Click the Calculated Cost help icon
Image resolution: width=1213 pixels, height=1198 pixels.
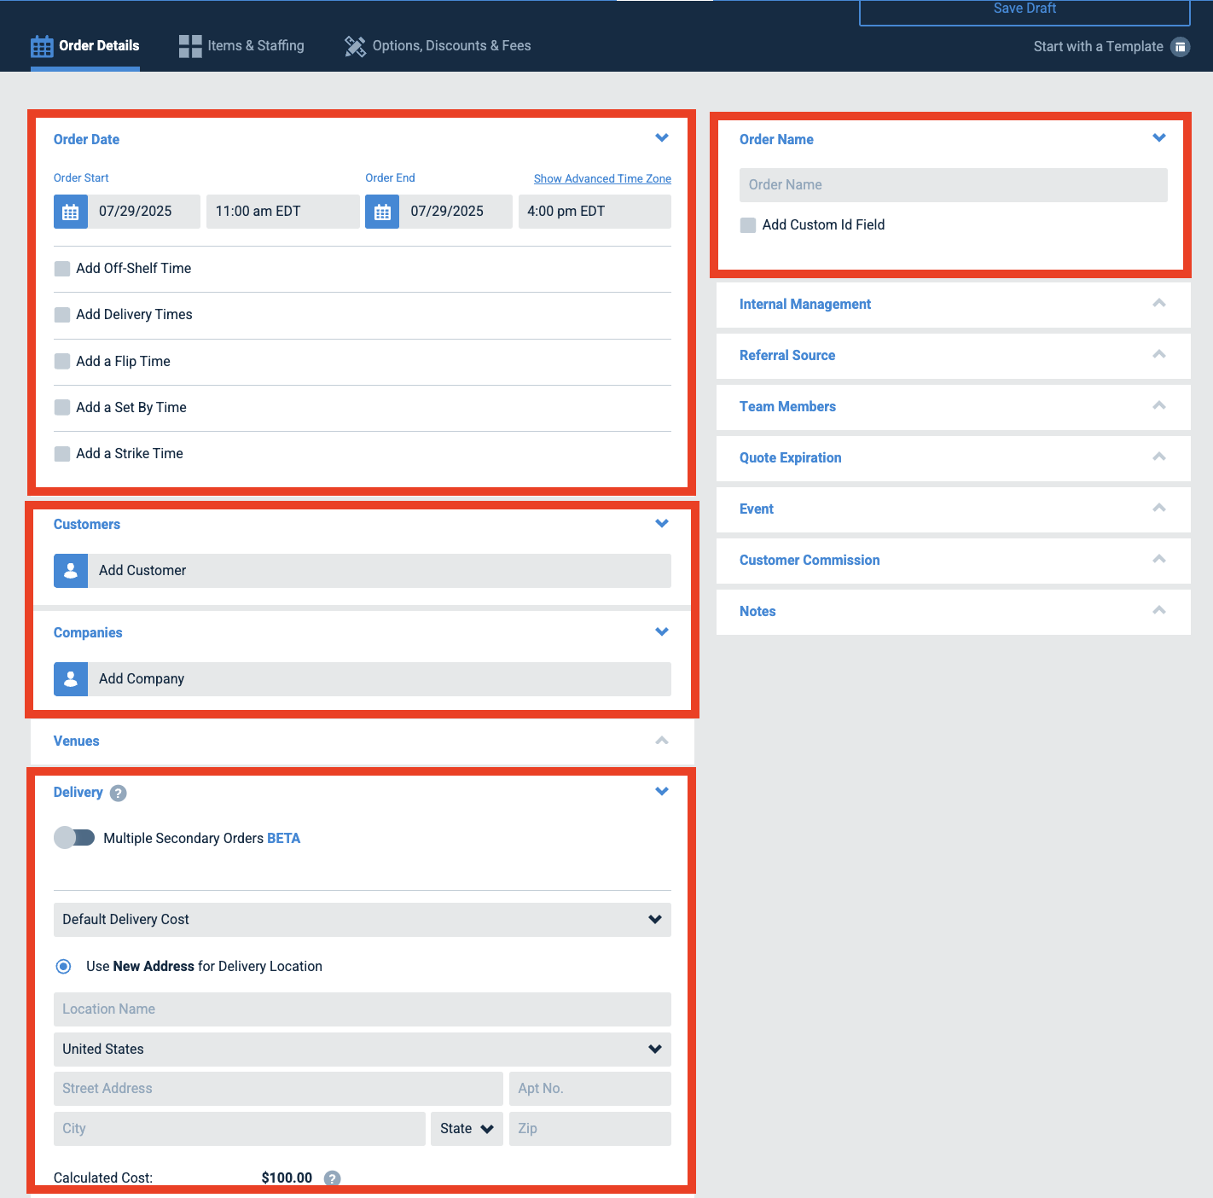pyautogui.click(x=333, y=1178)
